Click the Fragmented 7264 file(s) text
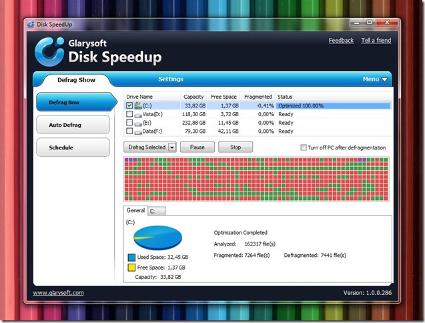 tap(242, 256)
